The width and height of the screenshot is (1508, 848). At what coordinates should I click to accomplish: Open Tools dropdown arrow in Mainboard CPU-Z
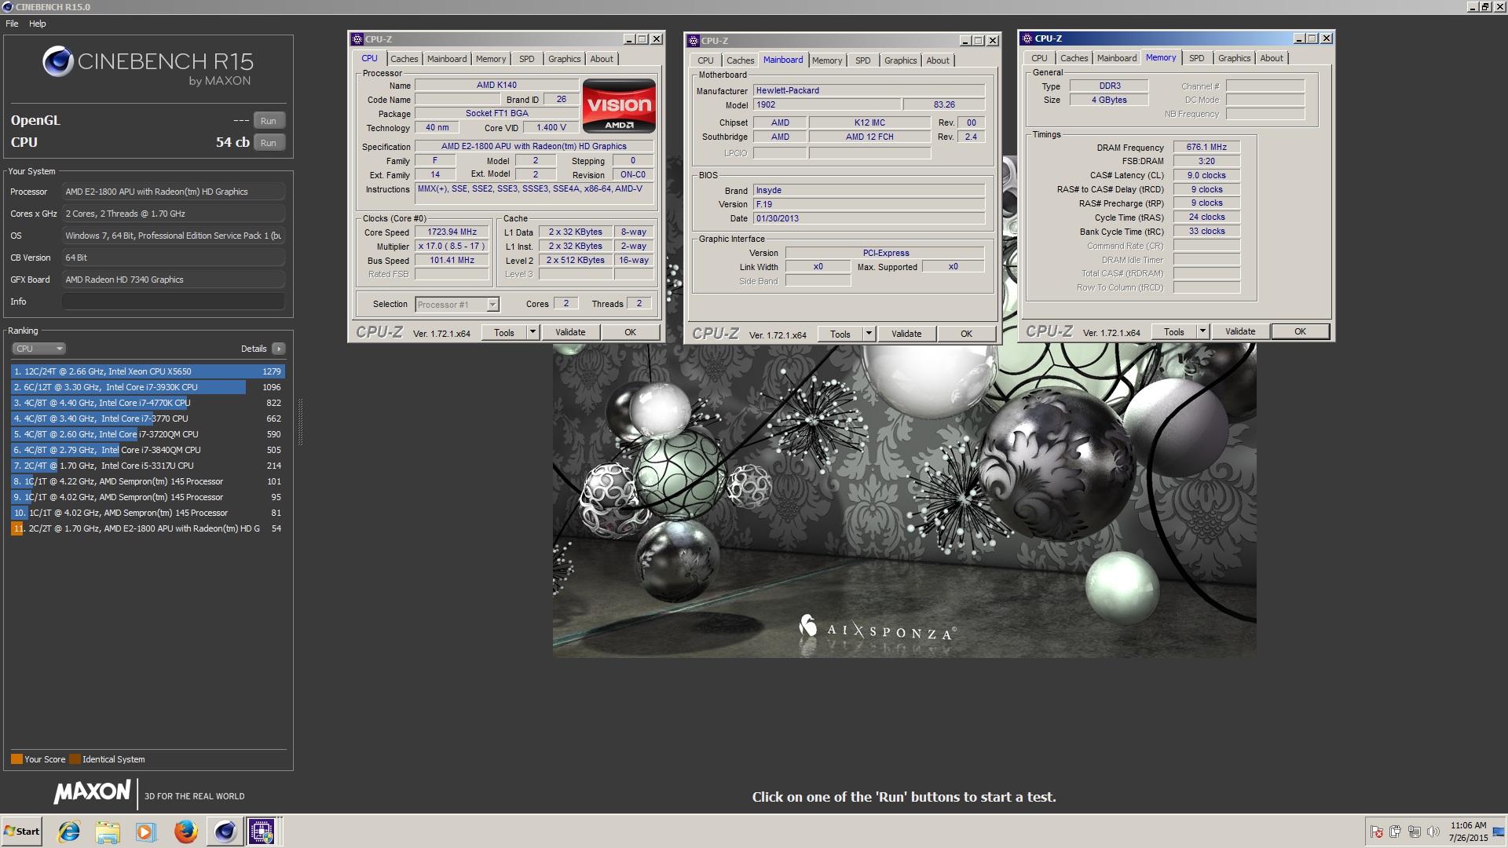[869, 334]
